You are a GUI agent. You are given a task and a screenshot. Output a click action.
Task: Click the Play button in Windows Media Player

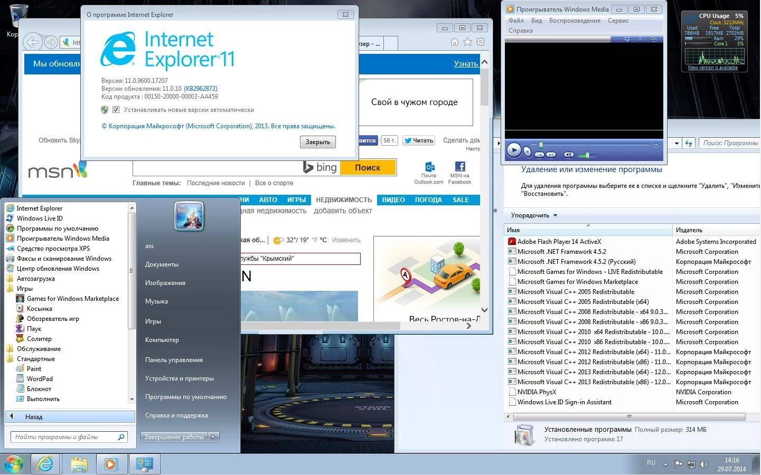click(513, 150)
